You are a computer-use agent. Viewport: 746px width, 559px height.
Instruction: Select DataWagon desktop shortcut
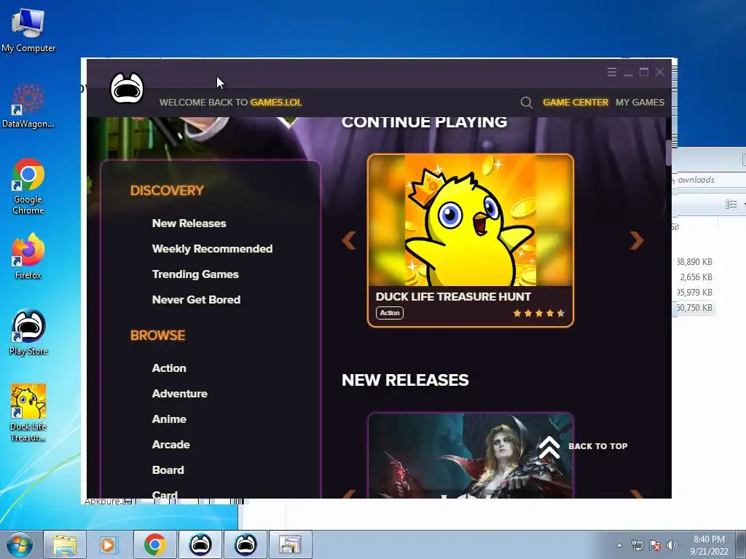click(x=28, y=106)
